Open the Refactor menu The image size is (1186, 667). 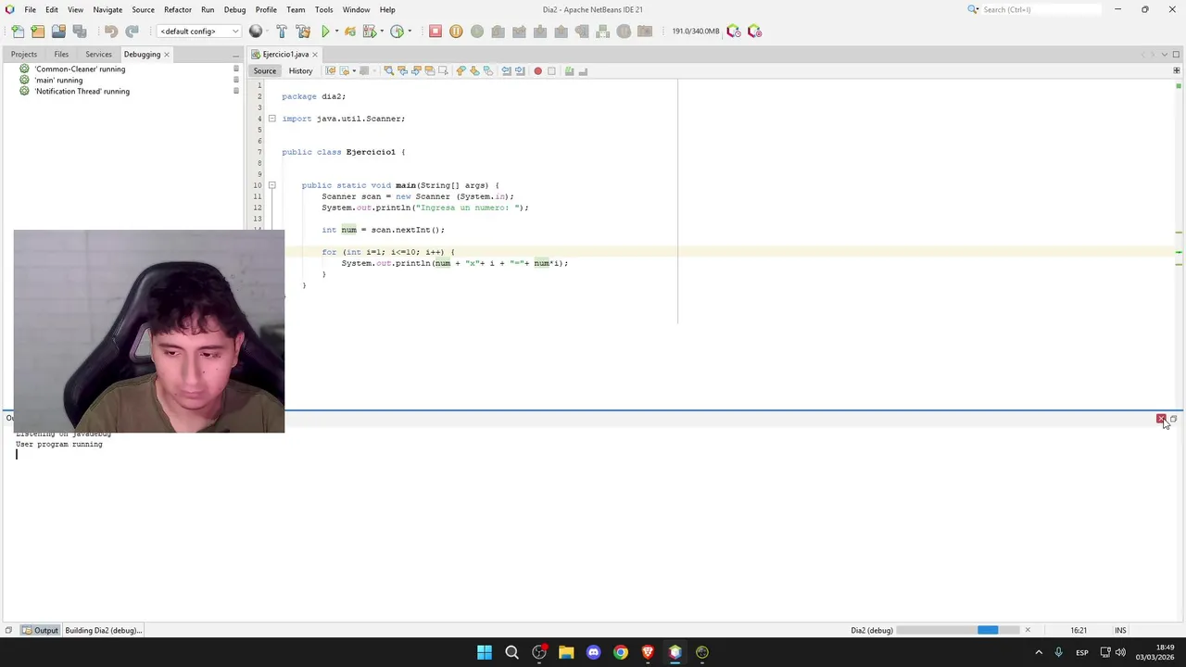[x=178, y=9]
